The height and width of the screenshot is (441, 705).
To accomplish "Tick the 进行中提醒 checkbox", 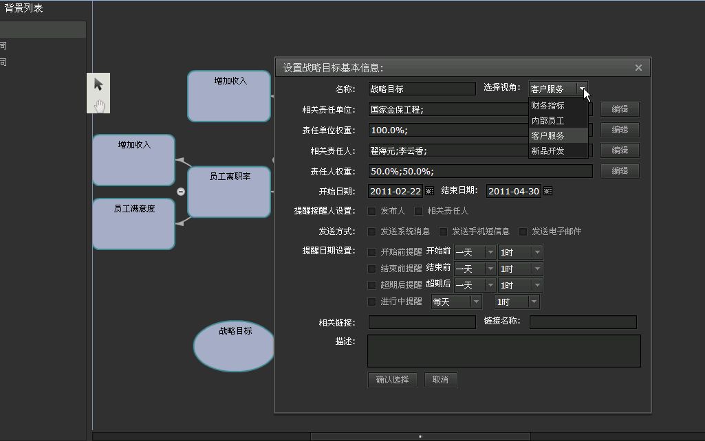I will tap(372, 302).
